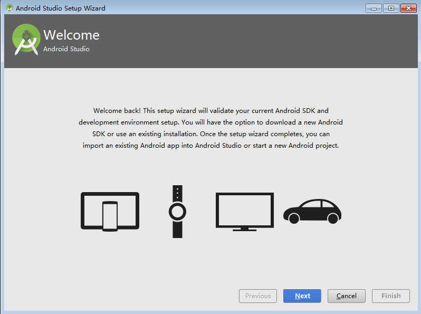Close the Setup Wizard window
The height and width of the screenshot is (314, 421).
[408, 8]
